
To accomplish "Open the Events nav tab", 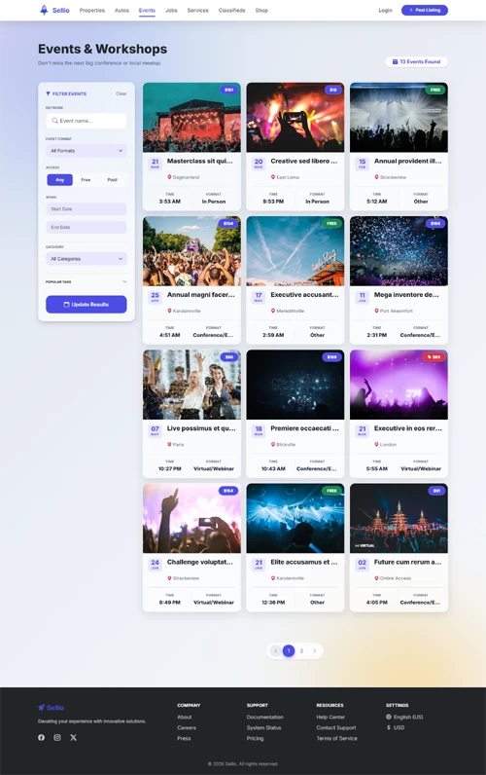I will [x=147, y=11].
